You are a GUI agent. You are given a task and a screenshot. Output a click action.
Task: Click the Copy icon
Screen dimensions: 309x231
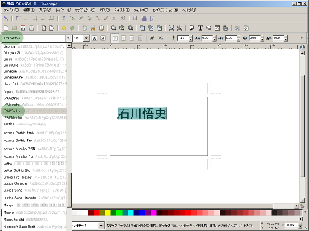[84, 28]
